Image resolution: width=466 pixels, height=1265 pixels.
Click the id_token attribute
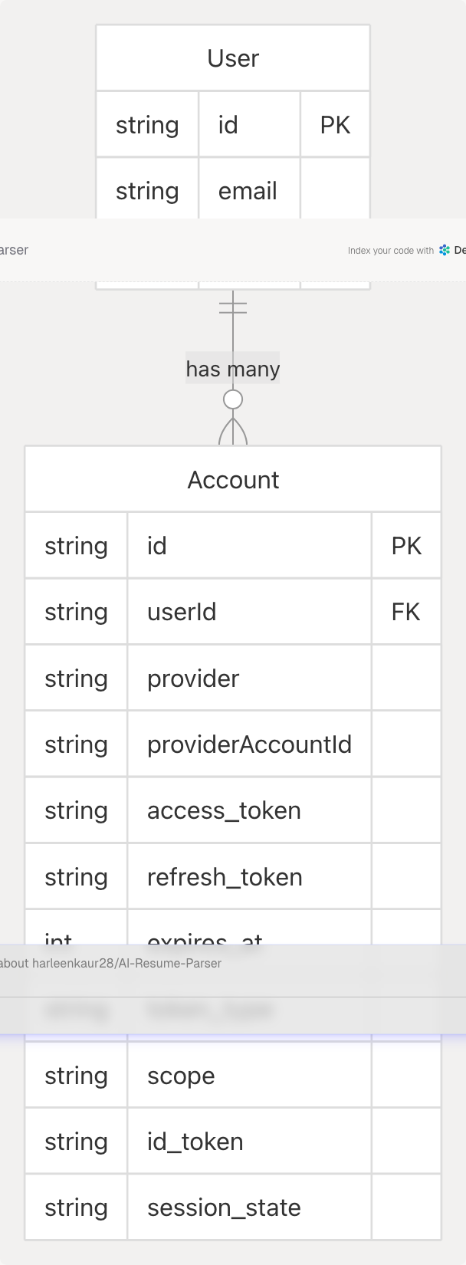[195, 1142]
